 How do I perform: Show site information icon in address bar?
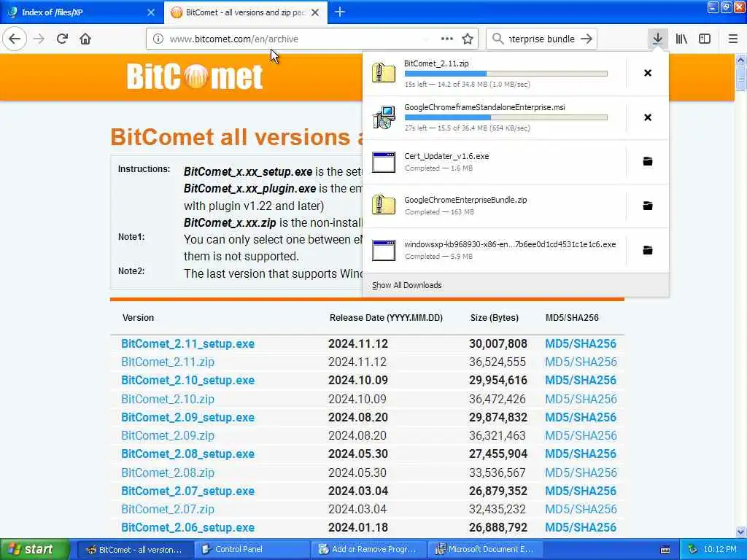tap(158, 39)
